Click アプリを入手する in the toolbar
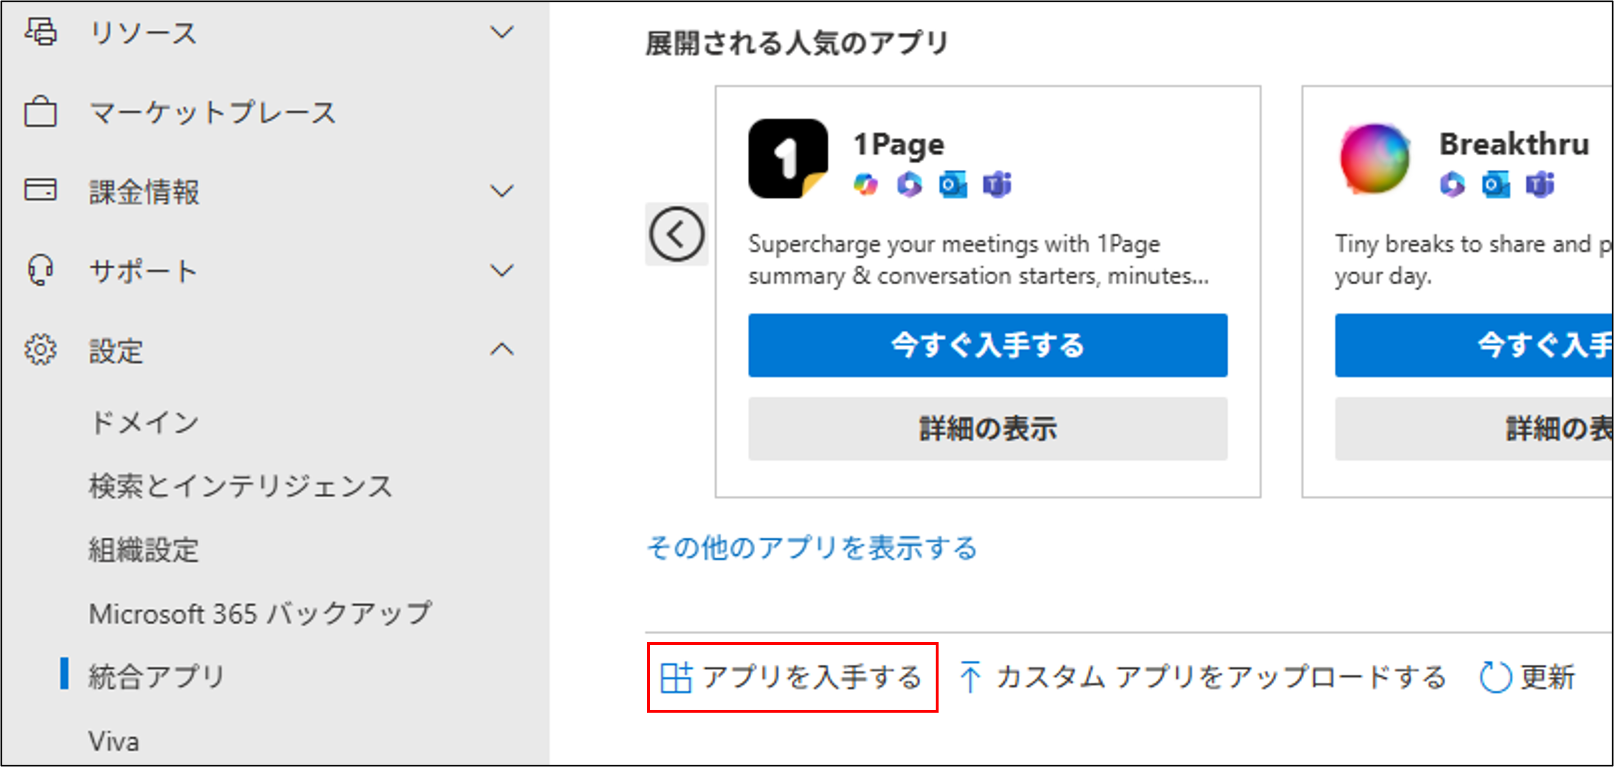Screen dimensions: 1614x767 point(792,677)
